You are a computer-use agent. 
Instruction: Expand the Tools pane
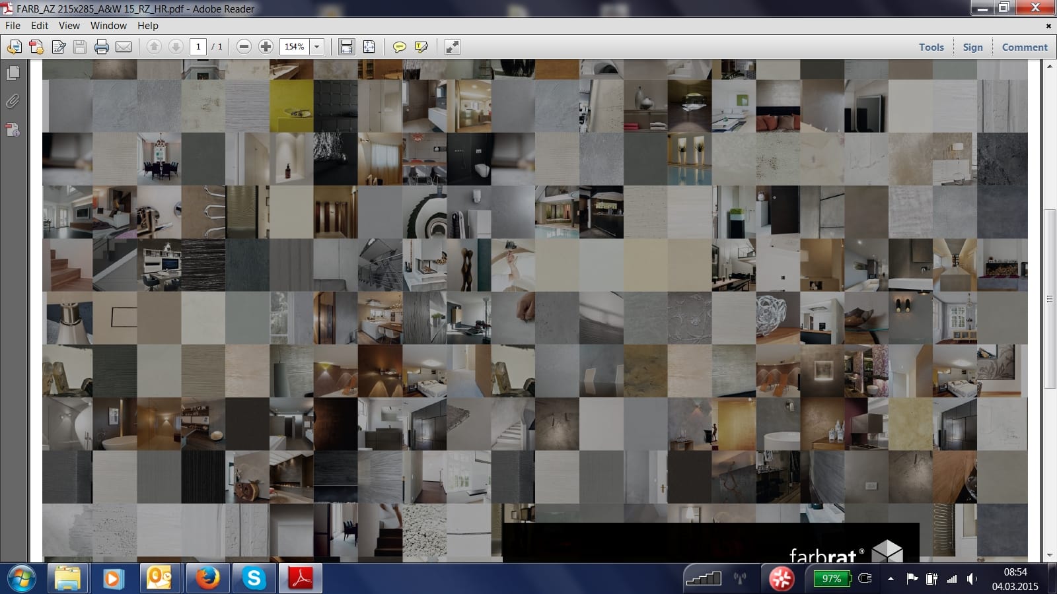(x=931, y=47)
